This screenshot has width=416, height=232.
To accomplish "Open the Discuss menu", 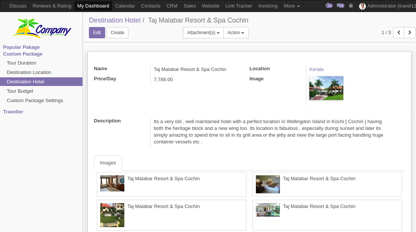I will (18, 6).
